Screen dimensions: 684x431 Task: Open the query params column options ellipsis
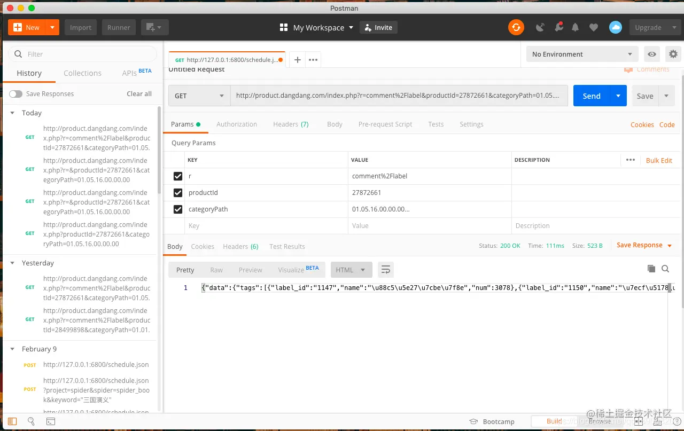(x=631, y=160)
